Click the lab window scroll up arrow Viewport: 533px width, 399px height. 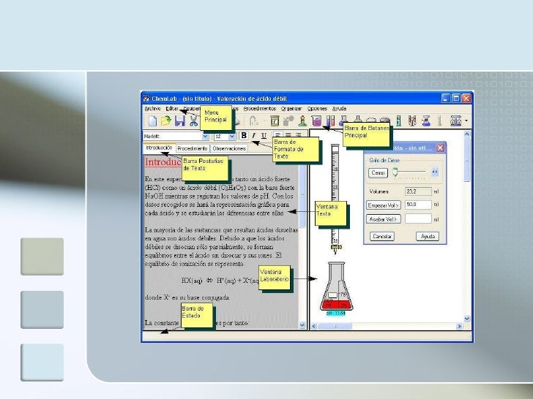(x=467, y=134)
